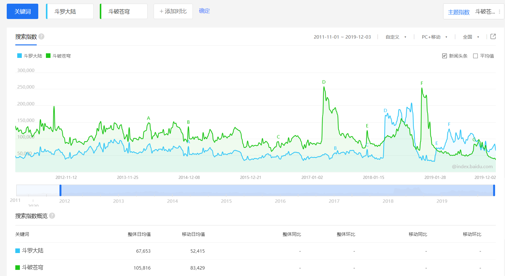
Task: Uncheck the 新闻头条 checkbox
Action: 444,56
